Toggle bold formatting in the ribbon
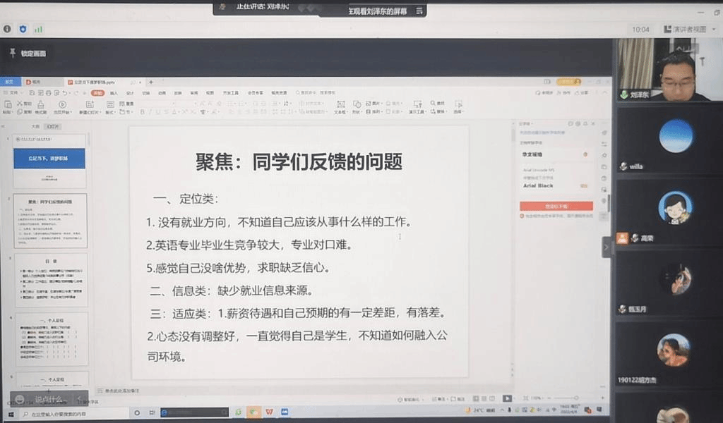The image size is (723, 423). click(x=142, y=112)
